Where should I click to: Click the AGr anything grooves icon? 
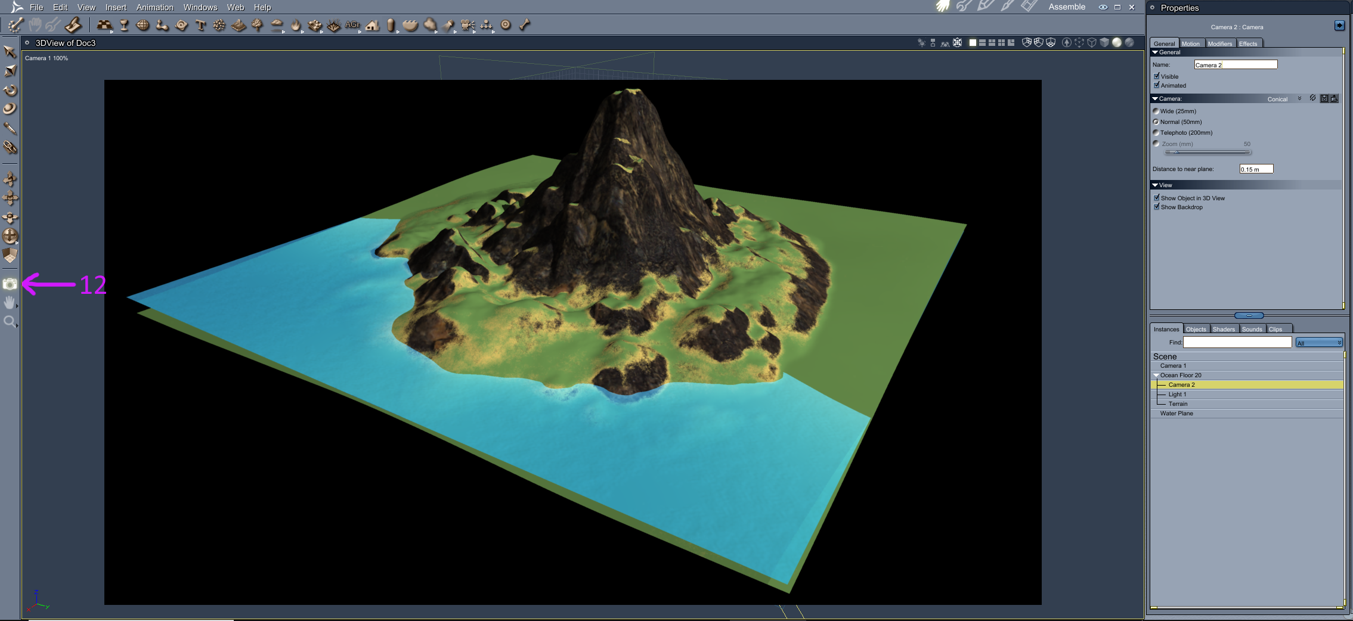(352, 25)
